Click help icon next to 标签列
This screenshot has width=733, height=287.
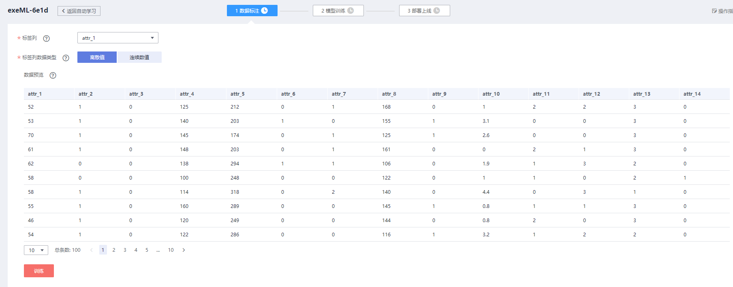click(x=47, y=39)
